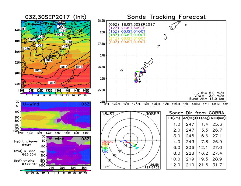The width and height of the screenshot is (241, 186).
Task: Click the green "<500" hodograph legend label
Action: [x=105, y=148]
